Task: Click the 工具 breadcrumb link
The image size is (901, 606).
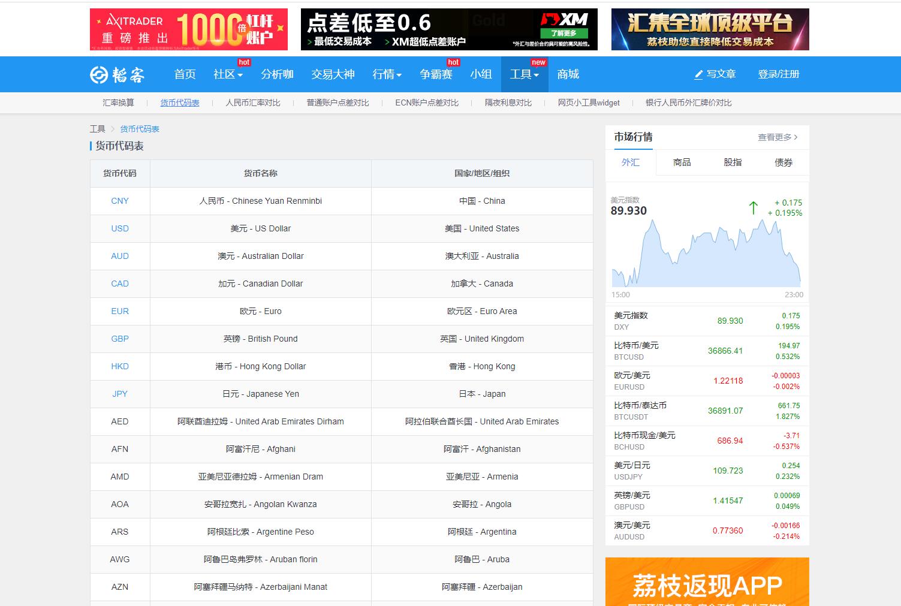Action: (97, 129)
